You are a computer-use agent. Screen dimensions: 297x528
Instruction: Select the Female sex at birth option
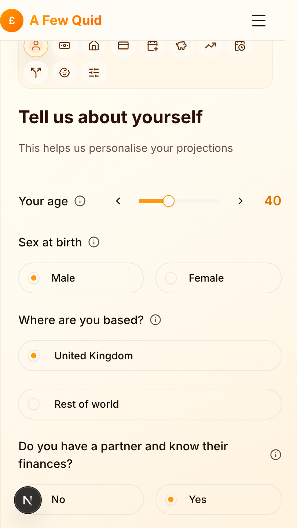click(x=218, y=278)
